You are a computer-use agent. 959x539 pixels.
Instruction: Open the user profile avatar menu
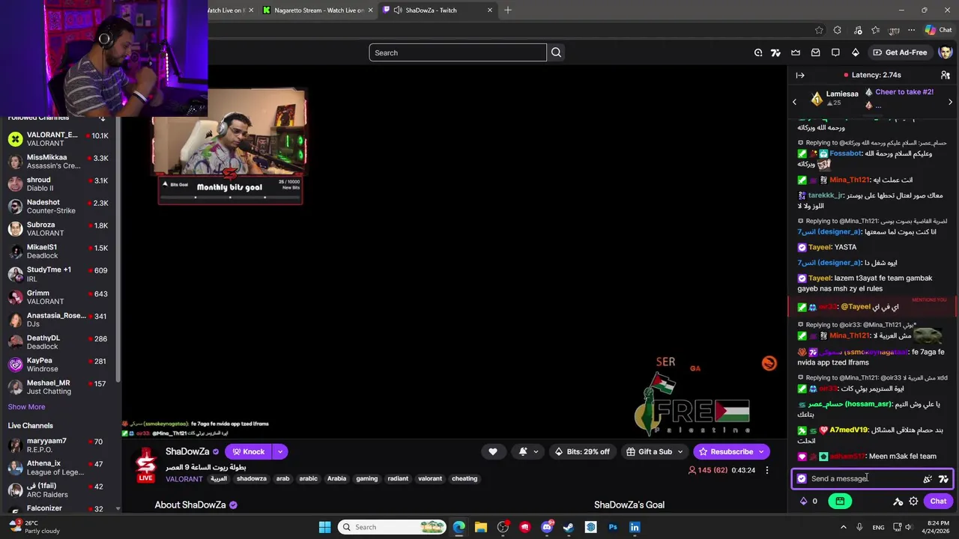point(946,52)
